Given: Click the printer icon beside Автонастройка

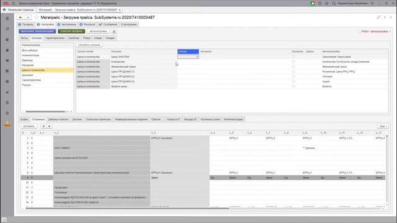Looking at the screenshot, I should 114,32.
